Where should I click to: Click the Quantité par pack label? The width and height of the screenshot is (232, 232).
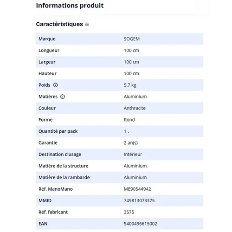tap(58, 131)
